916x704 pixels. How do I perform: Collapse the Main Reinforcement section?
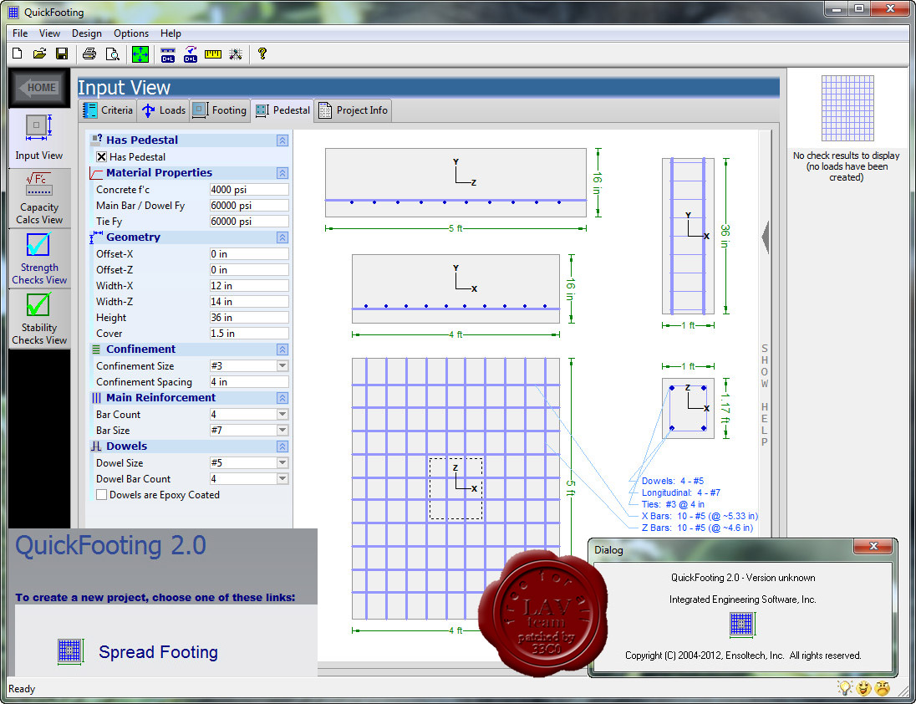[282, 398]
